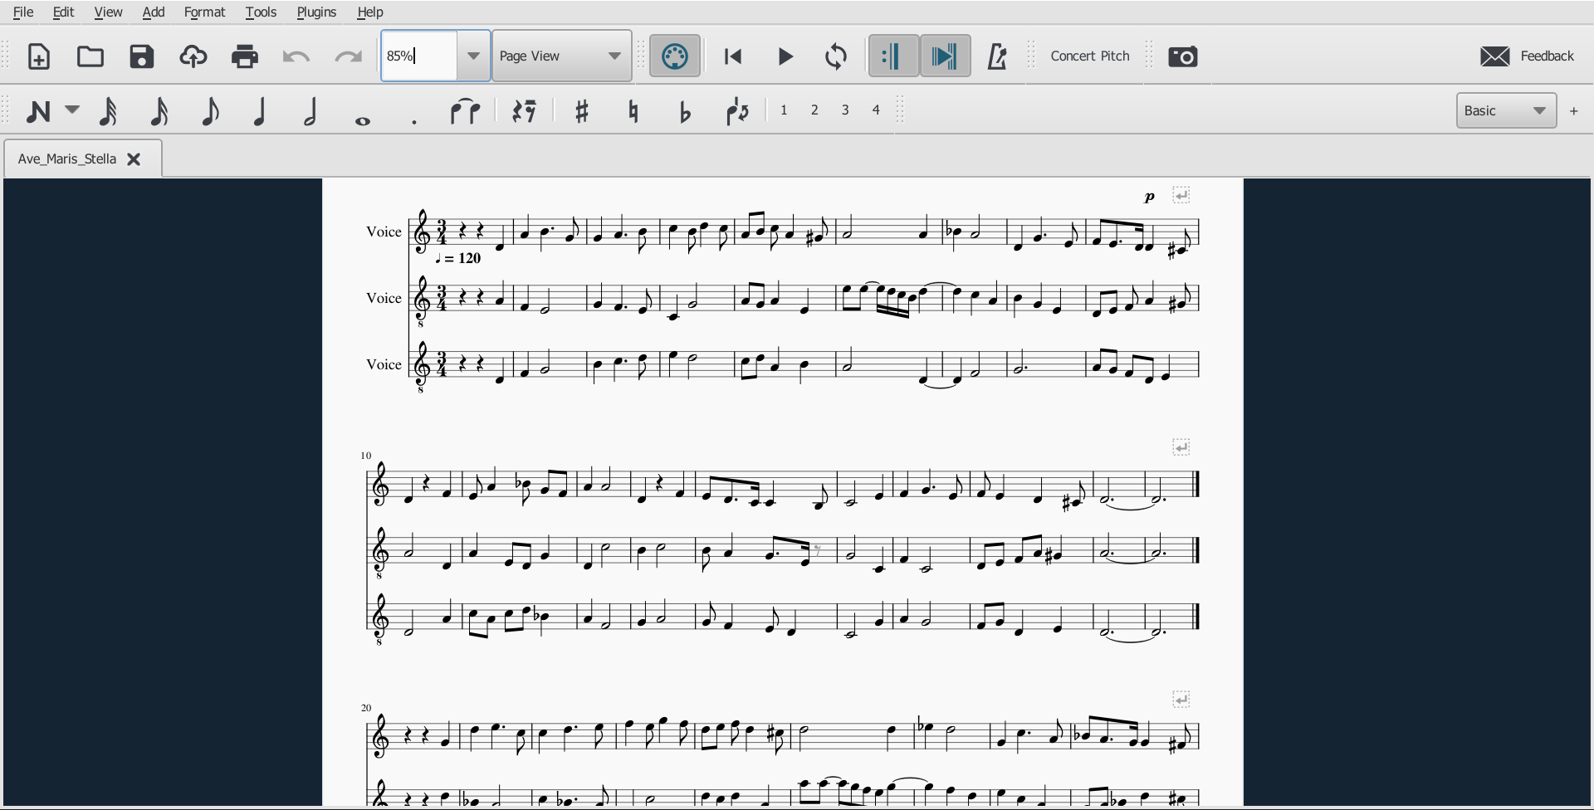Select 32nd note duration
Screen dimensions: 1594x810
point(108,111)
